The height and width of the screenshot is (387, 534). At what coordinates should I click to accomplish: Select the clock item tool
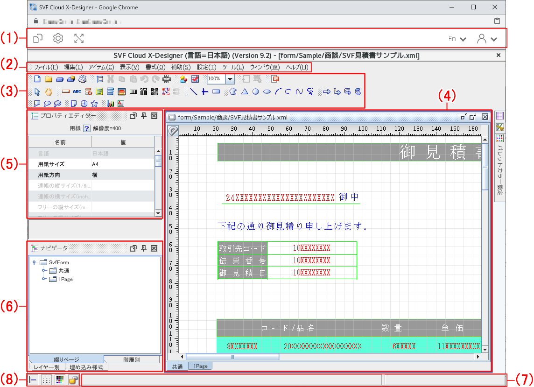click(x=84, y=104)
